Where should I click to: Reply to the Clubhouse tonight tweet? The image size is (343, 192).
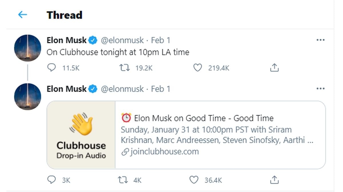(x=51, y=68)
